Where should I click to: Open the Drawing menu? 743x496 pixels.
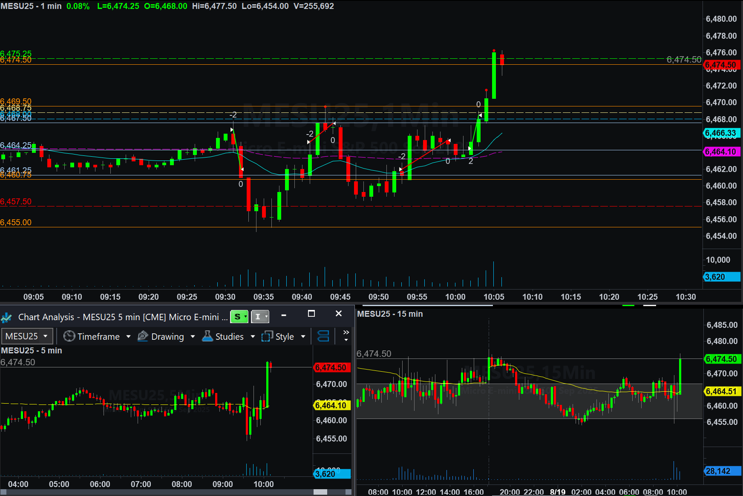tap(167, 336)
